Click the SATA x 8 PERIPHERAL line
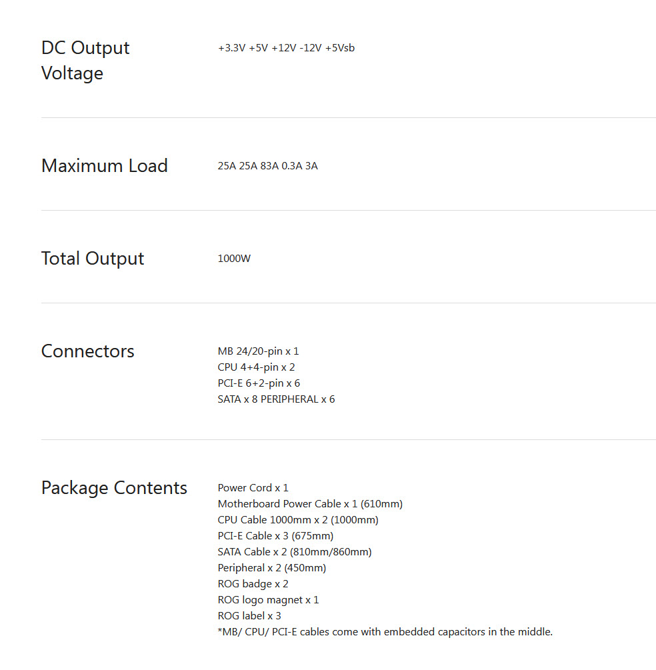 (276, 399)
